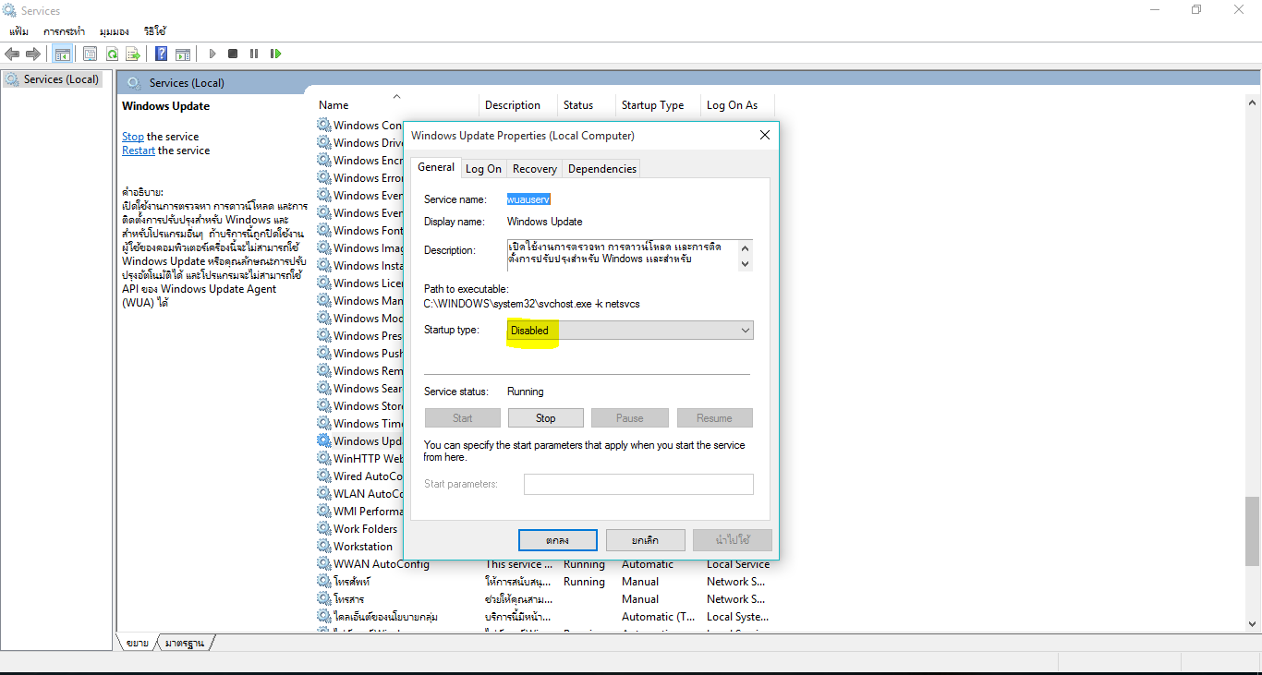The width and height of the screenshot is (1262, 675).
Task: Switch to the Recovery tab
Action: pos(535,169)
